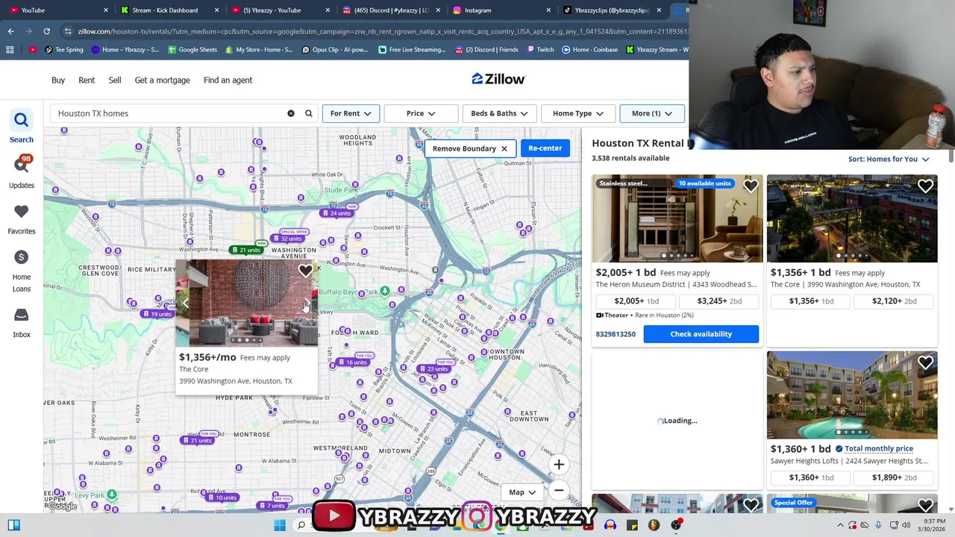Open Sawyer Heights Lofts pool photo
The width and height of the screenshot is (955, 537).
(852, 395)
